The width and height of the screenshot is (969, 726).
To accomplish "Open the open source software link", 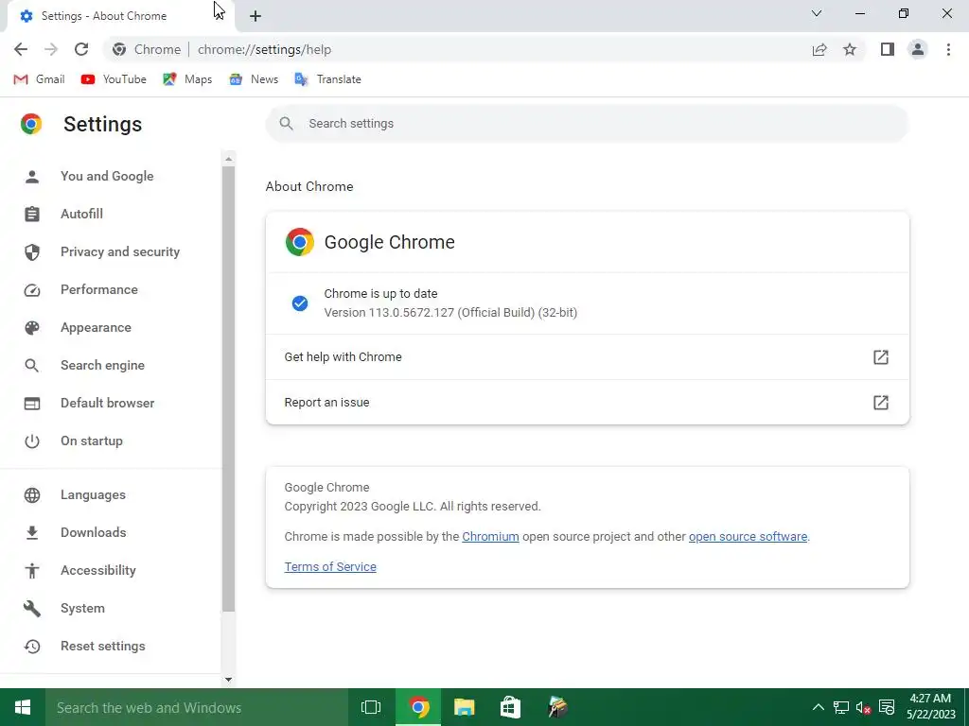I will [x=748, y=537].
